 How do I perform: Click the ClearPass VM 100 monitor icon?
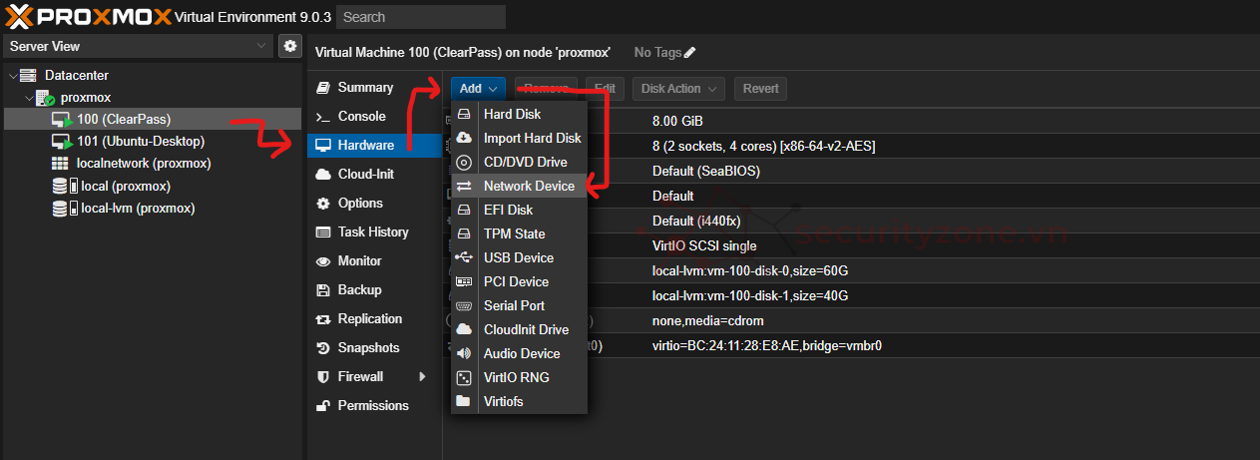pyautogui.click(x=62, y=120)
